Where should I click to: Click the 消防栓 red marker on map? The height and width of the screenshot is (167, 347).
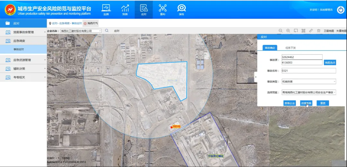(x=172, y=127)
